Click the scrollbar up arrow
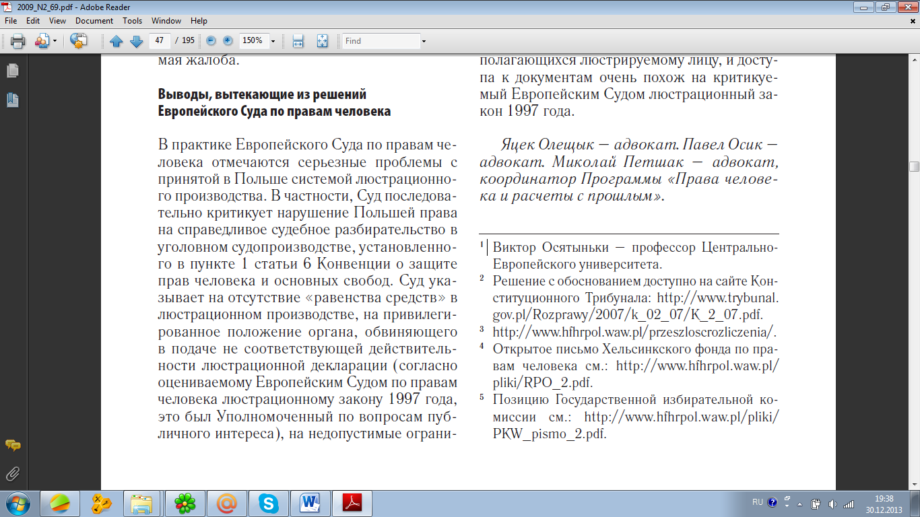Viewport: 920px width, 517px height. 914,59
